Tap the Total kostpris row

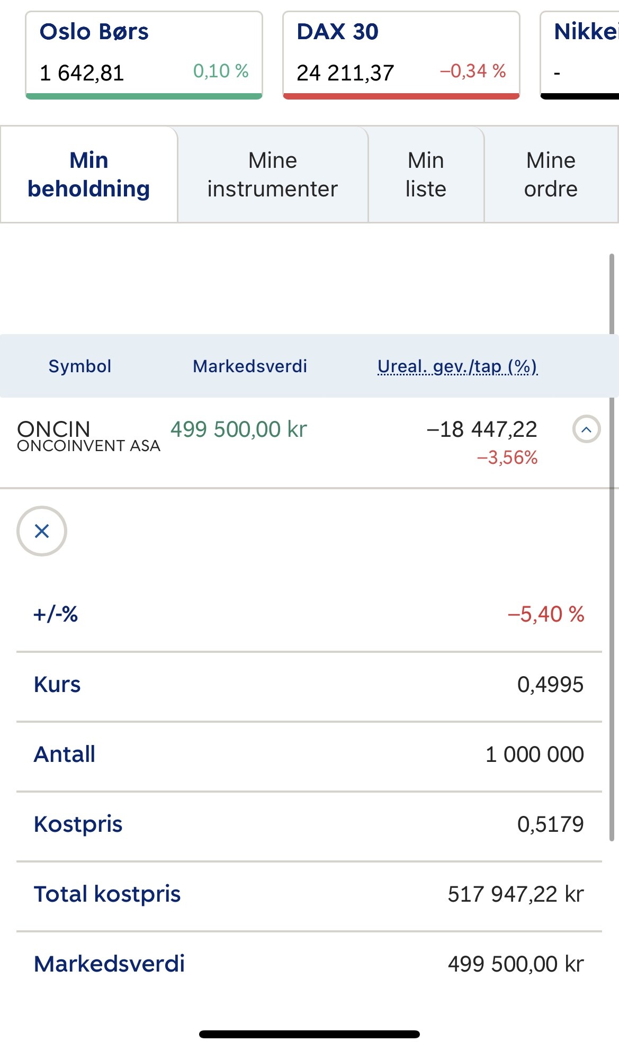click(309, 894)
